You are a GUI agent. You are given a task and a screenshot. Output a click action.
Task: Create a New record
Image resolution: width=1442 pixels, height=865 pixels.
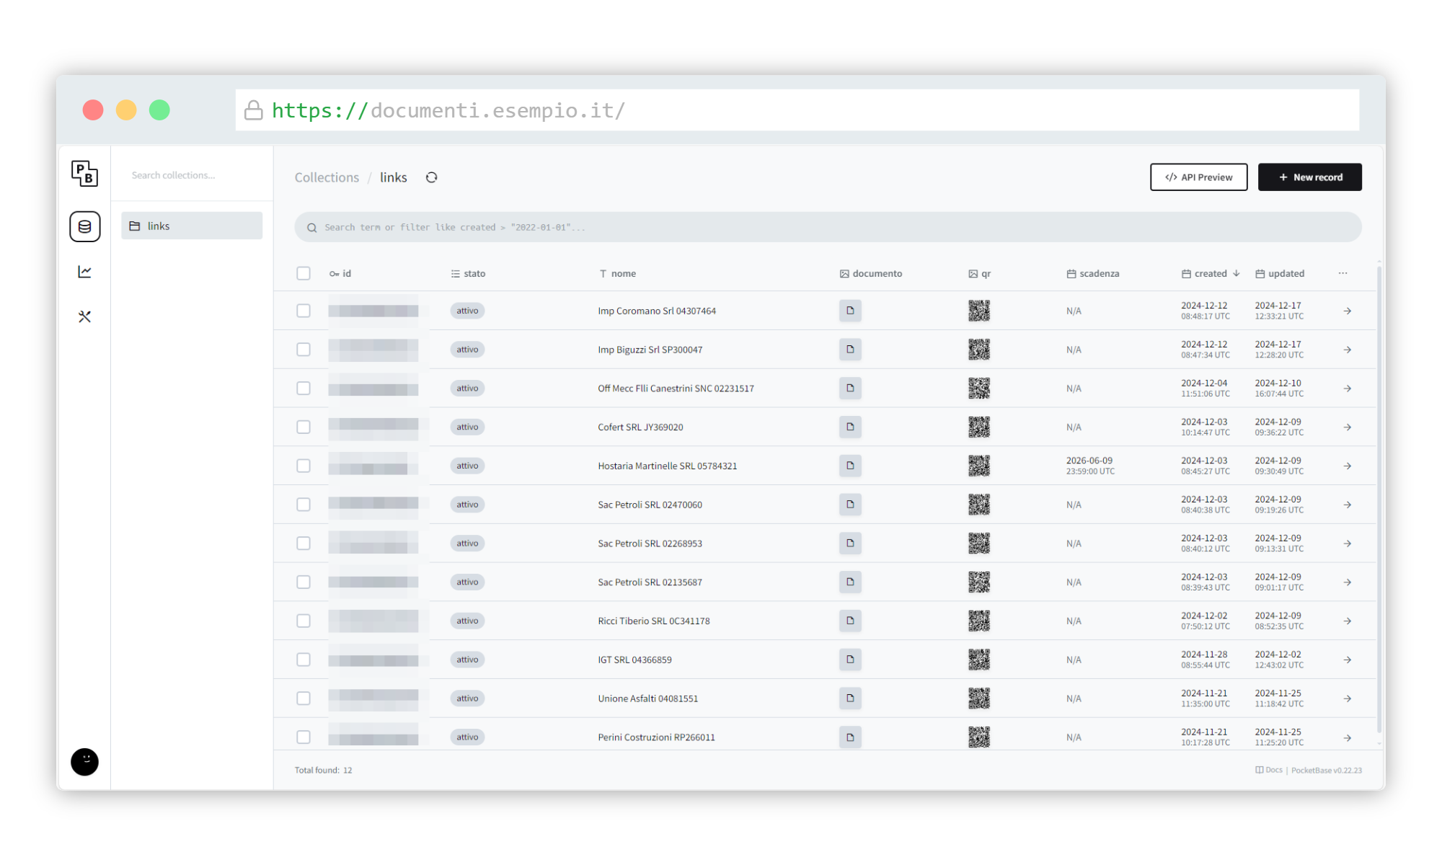(1309, 177)
